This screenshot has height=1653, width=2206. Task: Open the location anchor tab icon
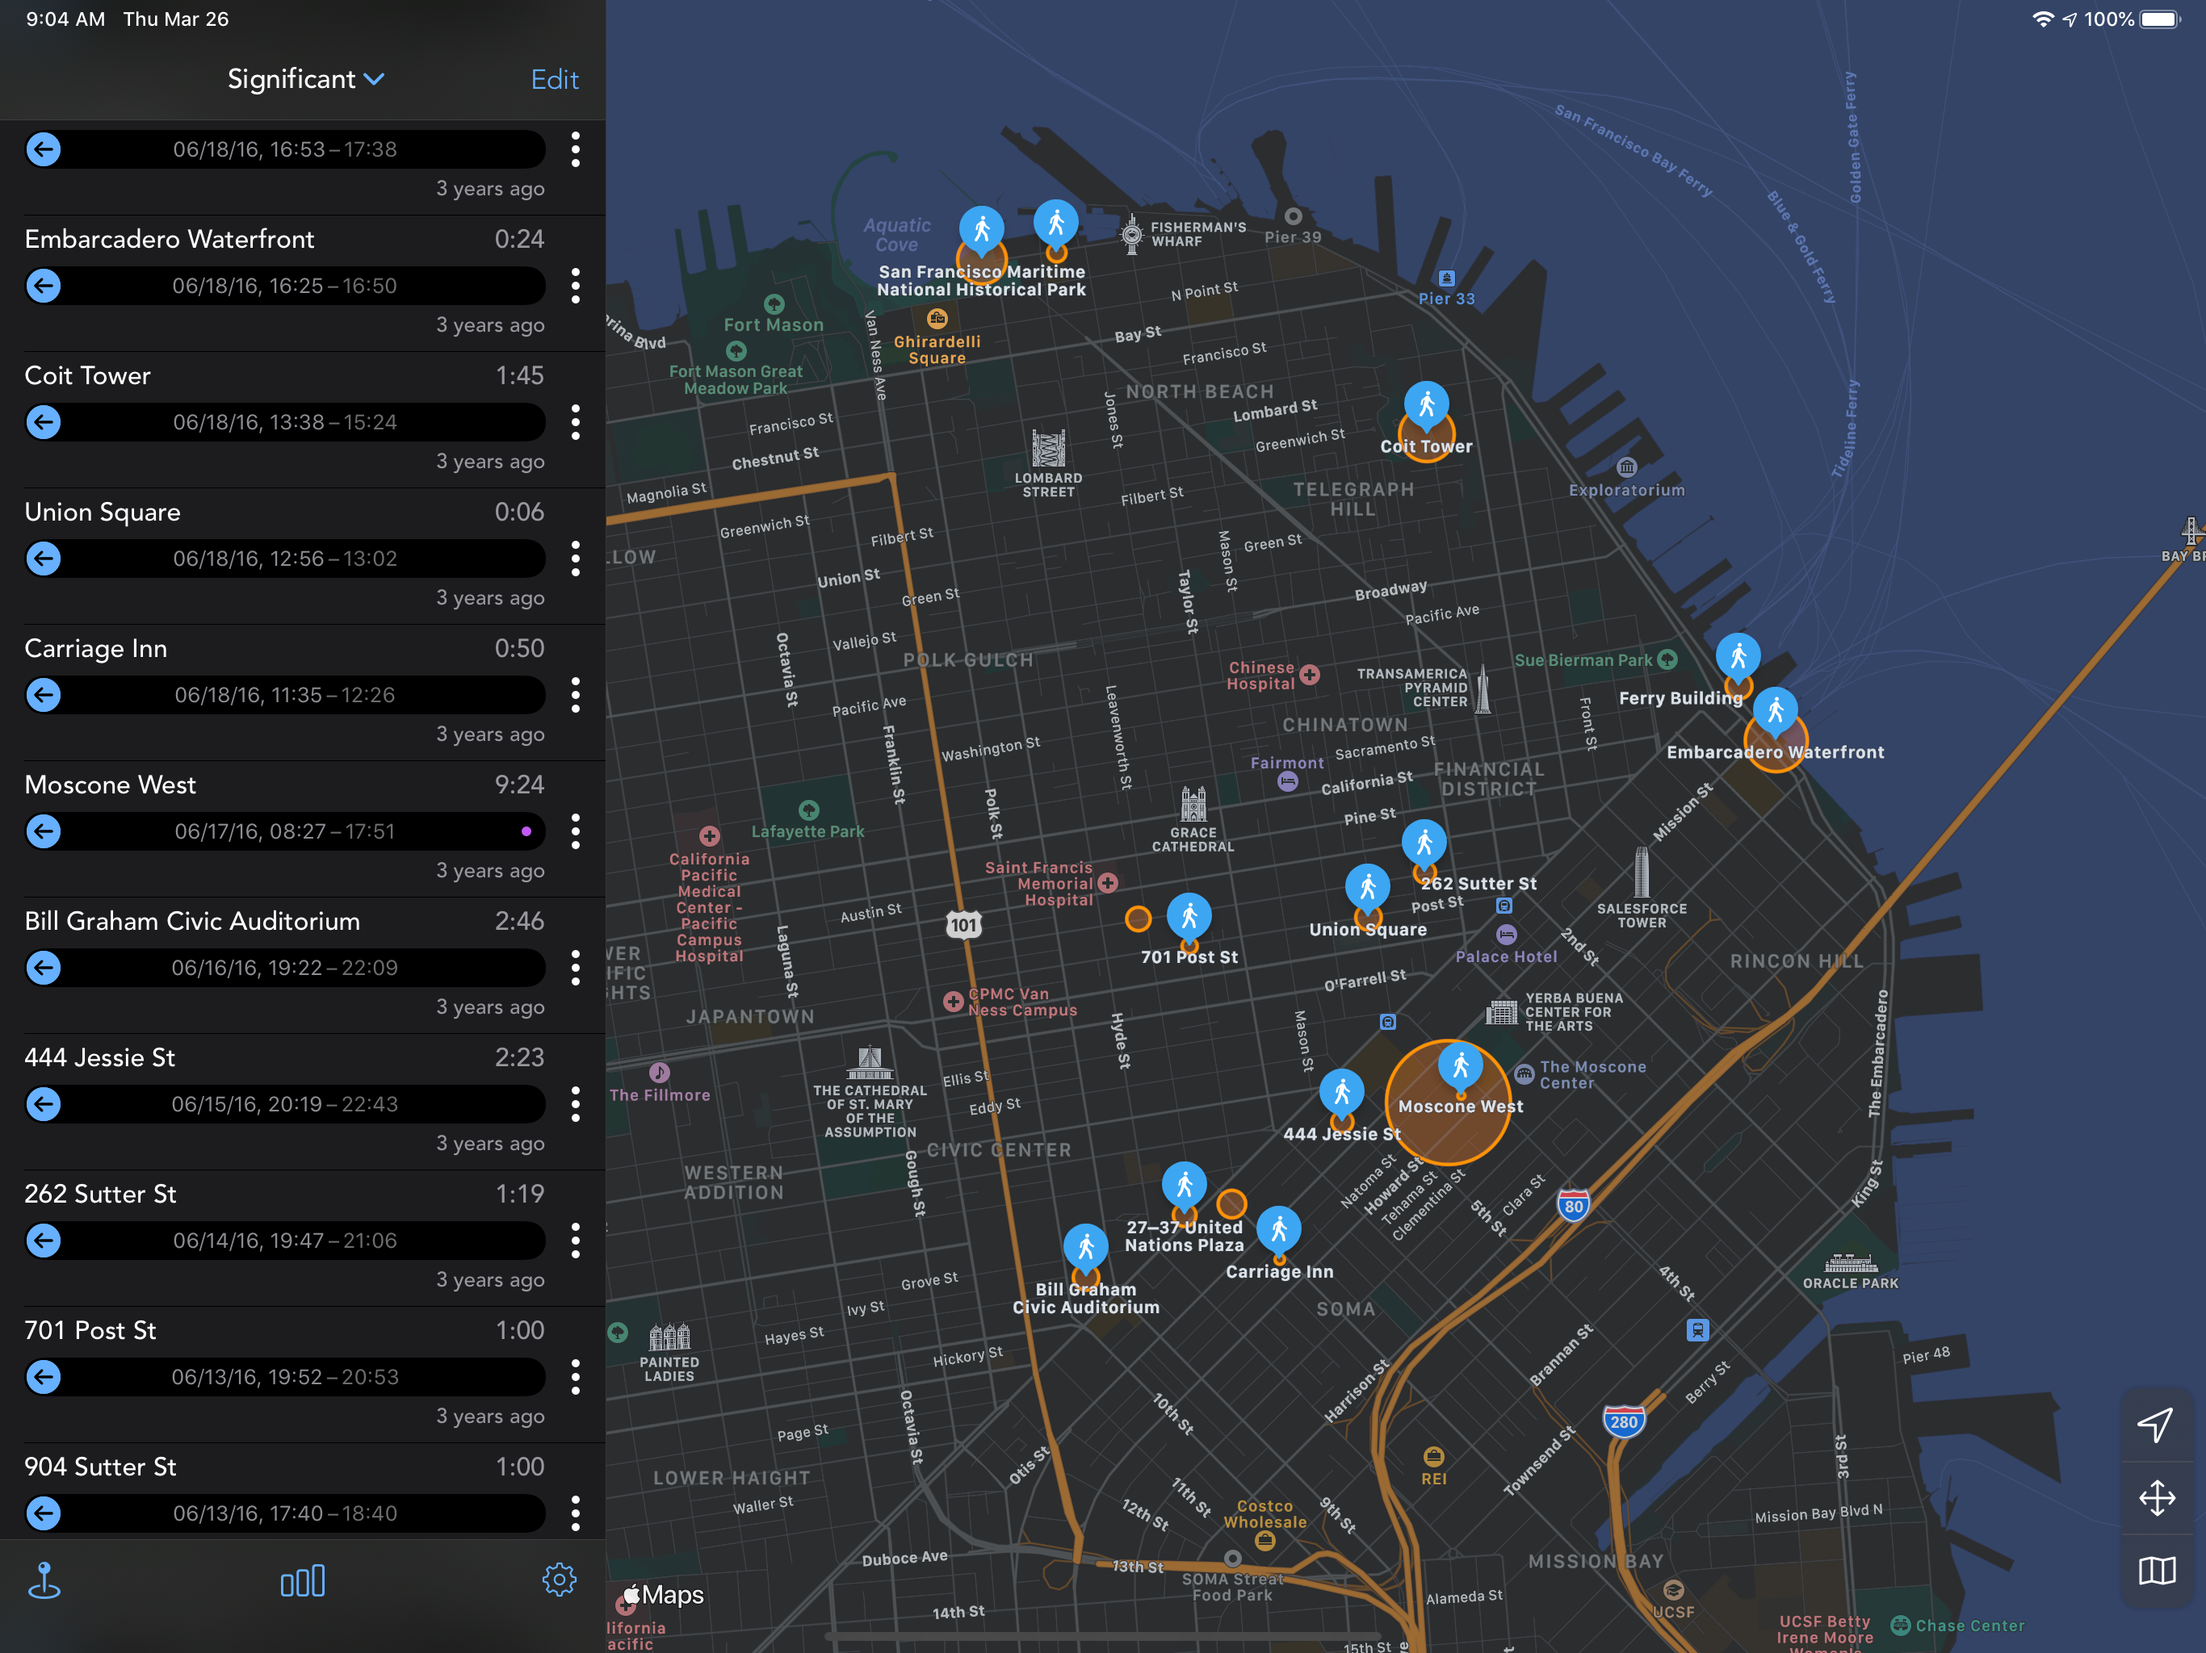[44, 1581]
